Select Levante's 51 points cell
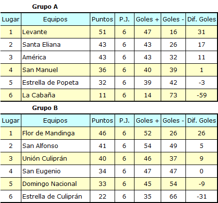The width and height of the screenshot is (218, 203). pyautogui.click(x=102, y=32)
